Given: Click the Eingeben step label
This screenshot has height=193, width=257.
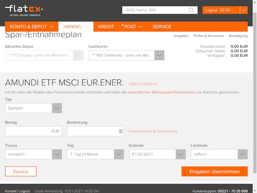Looking at the screenshot, I should [x=181, y=36].
